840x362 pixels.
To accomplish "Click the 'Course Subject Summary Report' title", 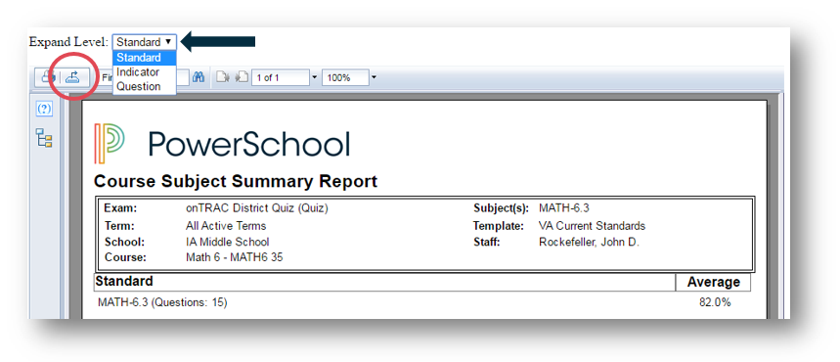I will click(x=236, y=181).
